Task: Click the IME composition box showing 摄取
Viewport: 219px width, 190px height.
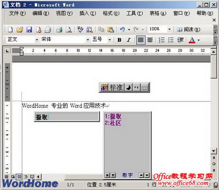Action: 67,117
